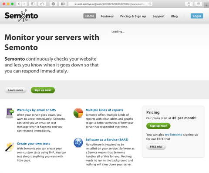
Task: Click the magic wand tests icon
Action: 10,147
